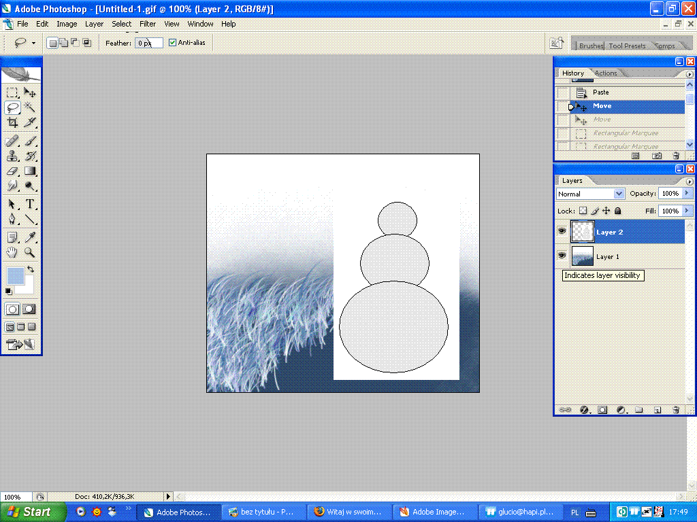Select the Pen tool
697x522 pixels.
[12, 220]
